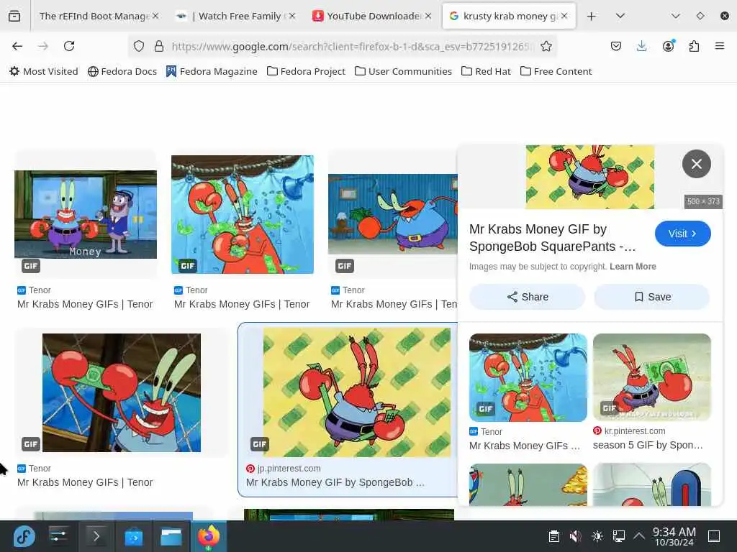Click the preview panel title text
The width and height of the screenshot is (737, 552).
pos(553,237)
